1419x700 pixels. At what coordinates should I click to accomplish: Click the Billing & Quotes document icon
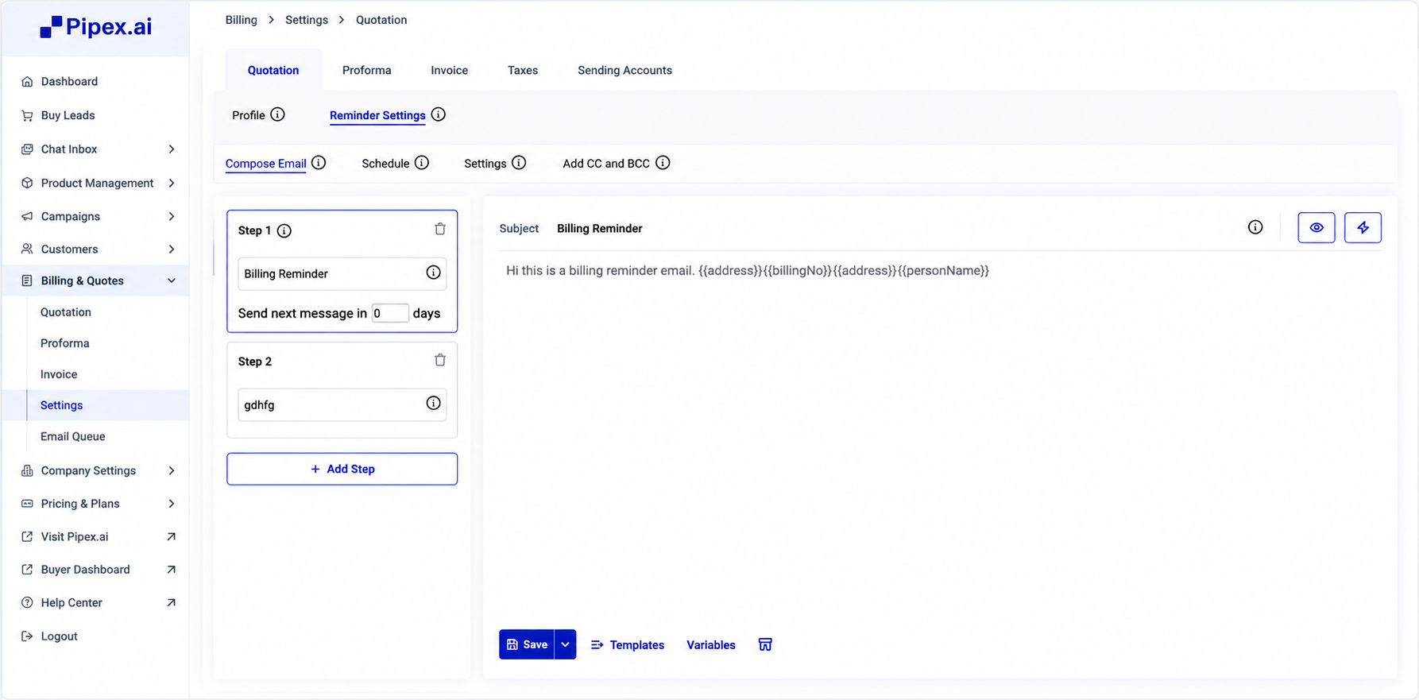27,280
